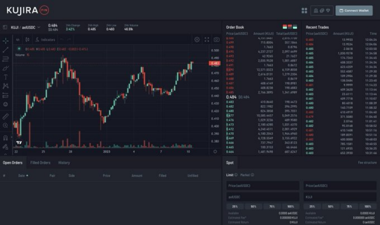The width and height of the screenshot is (380, 225).
Task: Click the Kujira FIN logo
Action: (x=27, y=11)
